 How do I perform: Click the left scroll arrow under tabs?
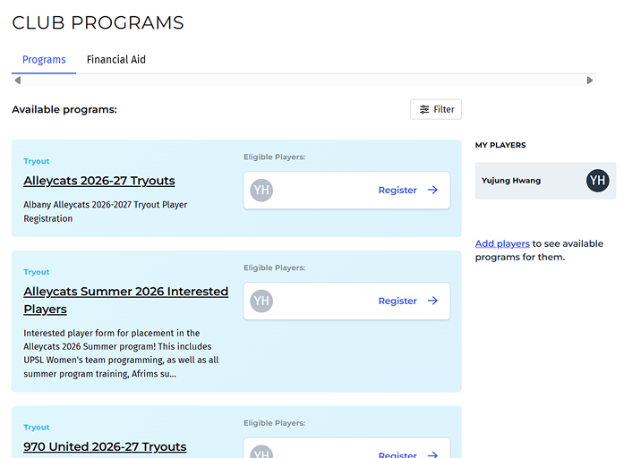click(18, 81)
